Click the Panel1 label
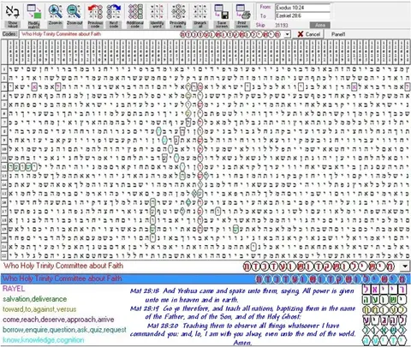The image size is (411, 347). (x=338, y=34)
